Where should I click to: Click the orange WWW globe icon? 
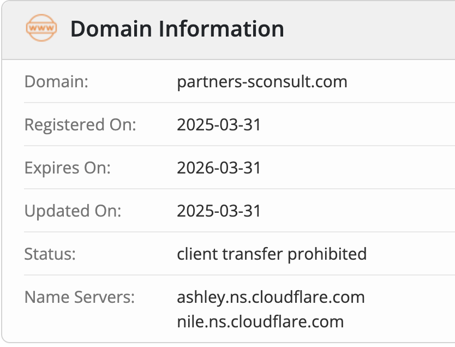point(41,28)
